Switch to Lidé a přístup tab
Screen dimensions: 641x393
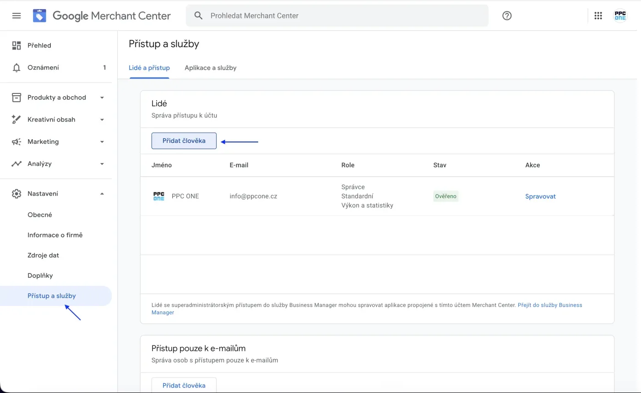tap(149, 68)
